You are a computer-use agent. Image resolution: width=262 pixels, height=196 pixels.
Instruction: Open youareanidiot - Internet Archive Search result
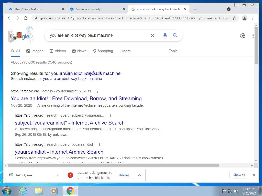tap(59, 152)
